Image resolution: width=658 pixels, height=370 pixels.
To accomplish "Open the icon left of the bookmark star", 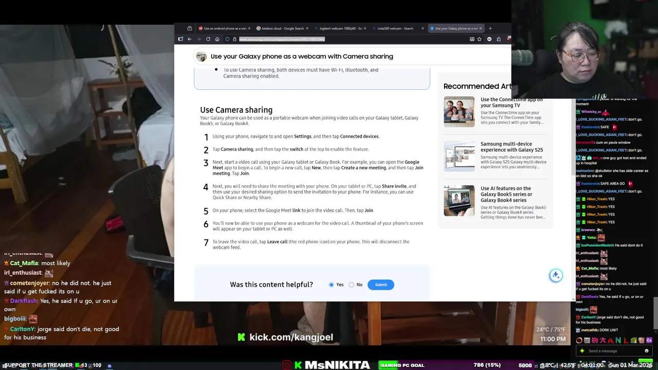I will coord(472,39).
